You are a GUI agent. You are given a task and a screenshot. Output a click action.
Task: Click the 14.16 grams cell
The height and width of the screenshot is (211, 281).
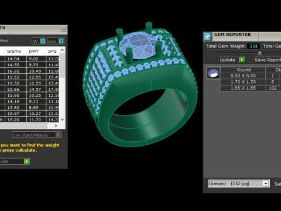[15, 101]
